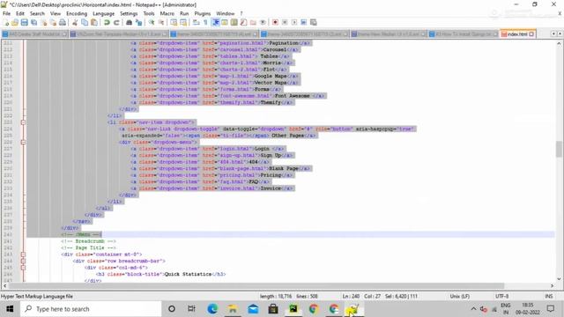This screenshot has height=317, width=564.
Task: Open Find dialog via binoculars icon
Action: click(129, 23)
